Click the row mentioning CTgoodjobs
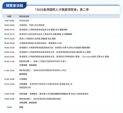123x113 pixels. coord(61,57)
